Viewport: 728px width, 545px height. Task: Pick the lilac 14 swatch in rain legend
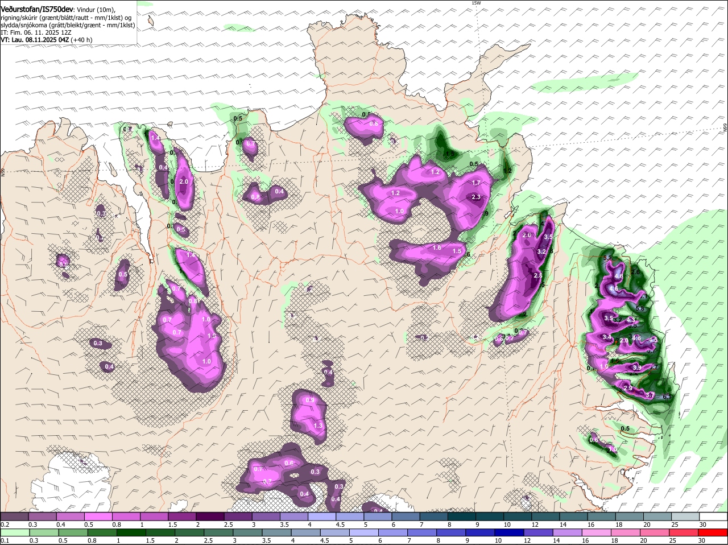point(568,532)
